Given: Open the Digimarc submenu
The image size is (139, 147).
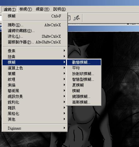Looking at the screenshot, I should pyautogui.click(x=35, y=128).
